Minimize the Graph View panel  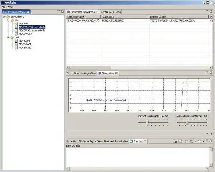(207, 72)
